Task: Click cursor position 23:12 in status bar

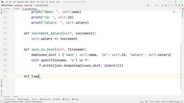Action: click(x=142, y=102)
